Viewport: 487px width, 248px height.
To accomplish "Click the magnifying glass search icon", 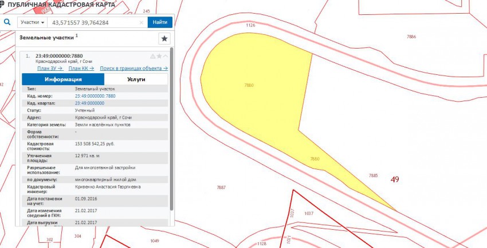I will (x=9, y=22).
